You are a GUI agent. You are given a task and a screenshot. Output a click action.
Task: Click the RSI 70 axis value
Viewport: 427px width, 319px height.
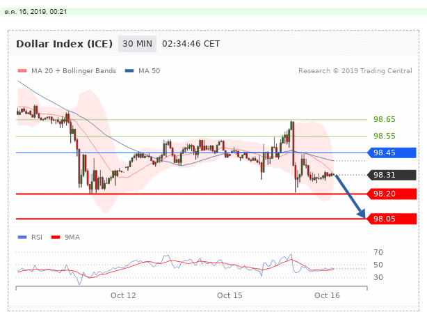[x=378, y=252]
